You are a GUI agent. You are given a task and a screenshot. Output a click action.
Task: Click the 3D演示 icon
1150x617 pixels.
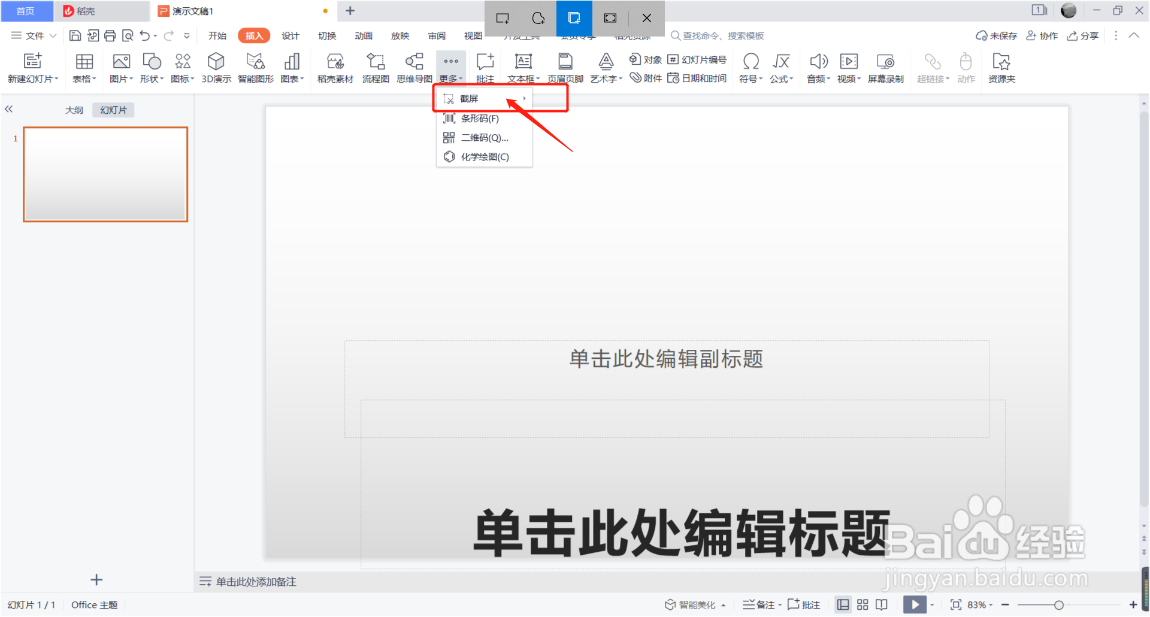tap(216, 61)
